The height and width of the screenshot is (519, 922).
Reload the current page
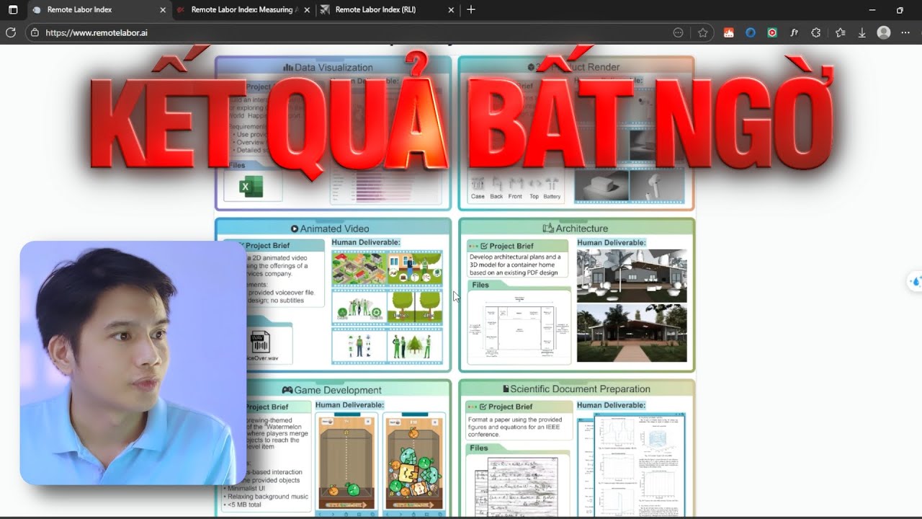tap(11, 32)
